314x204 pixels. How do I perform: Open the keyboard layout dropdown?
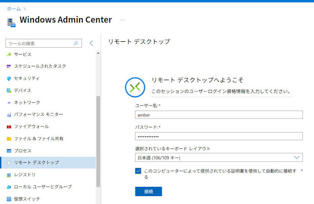tap(219, 158)
